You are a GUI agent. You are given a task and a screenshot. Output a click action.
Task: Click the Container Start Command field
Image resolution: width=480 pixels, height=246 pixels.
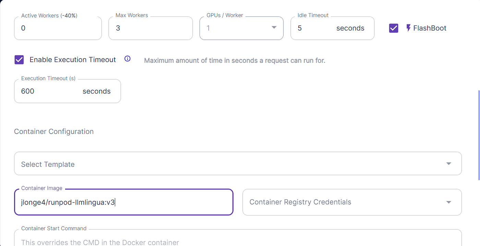pos(238,238)
